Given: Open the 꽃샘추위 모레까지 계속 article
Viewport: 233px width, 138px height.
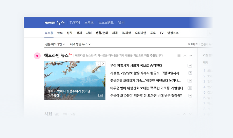Looking at the screenshot, I should point(145,80).
